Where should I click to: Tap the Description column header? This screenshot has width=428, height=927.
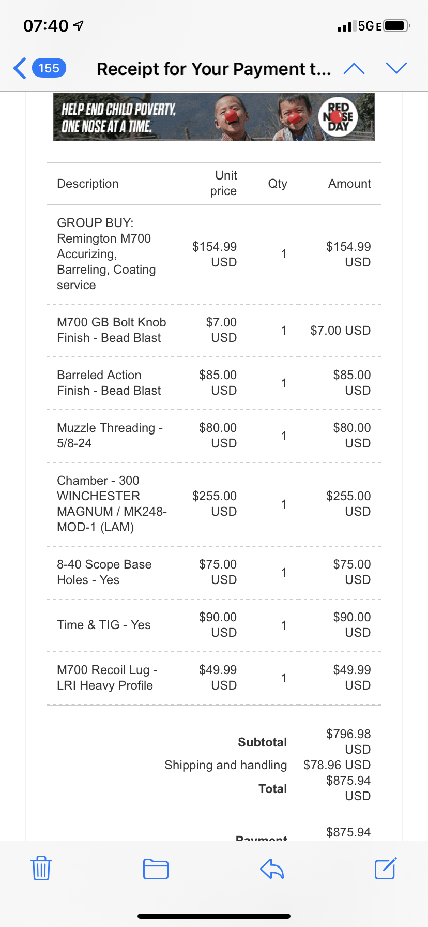(88, 184)
